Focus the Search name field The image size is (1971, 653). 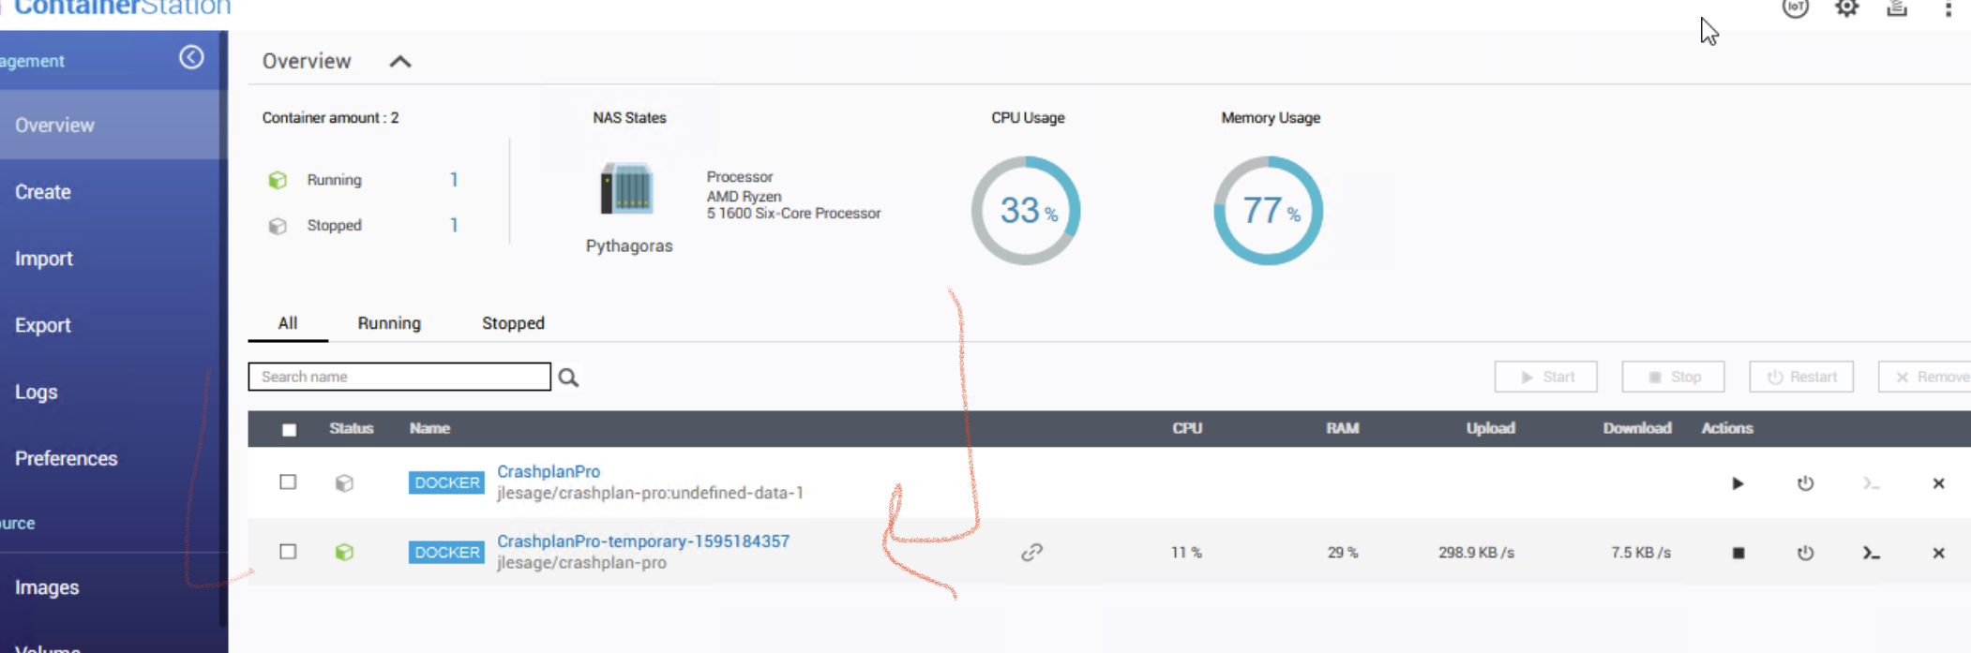[x=399, y=377]
